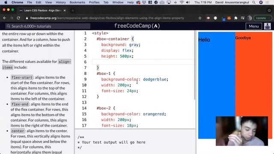The image size is (274, 154).
Task: Open the Apple menu
Action: (x=6, y=2)
